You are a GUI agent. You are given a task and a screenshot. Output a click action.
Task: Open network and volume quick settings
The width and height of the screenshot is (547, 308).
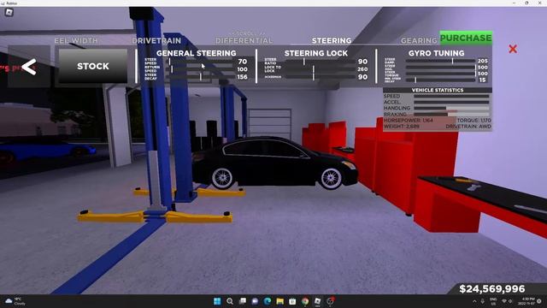507,301
